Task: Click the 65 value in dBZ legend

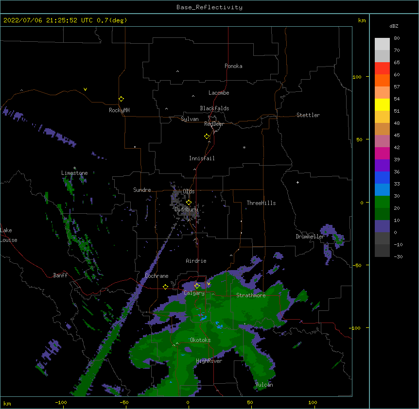Action: tap(397, 63)
